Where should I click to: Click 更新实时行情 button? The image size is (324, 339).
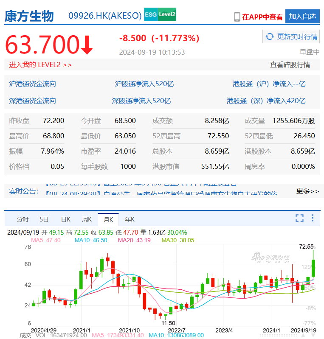pos(291,36)
